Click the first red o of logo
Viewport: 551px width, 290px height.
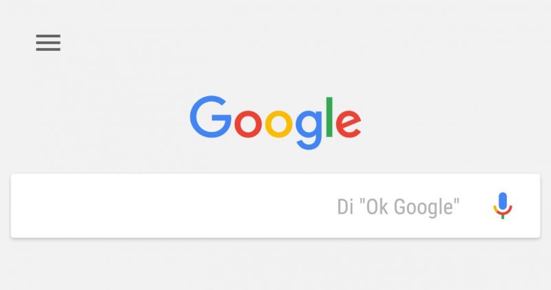248,124
